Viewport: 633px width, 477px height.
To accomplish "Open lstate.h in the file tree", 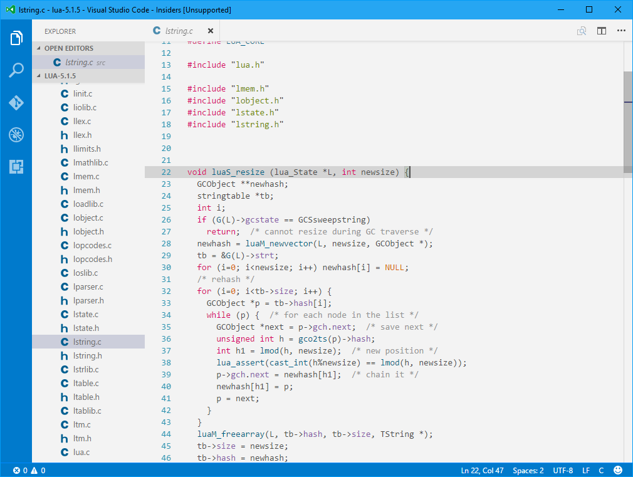I will coord(88,328).
